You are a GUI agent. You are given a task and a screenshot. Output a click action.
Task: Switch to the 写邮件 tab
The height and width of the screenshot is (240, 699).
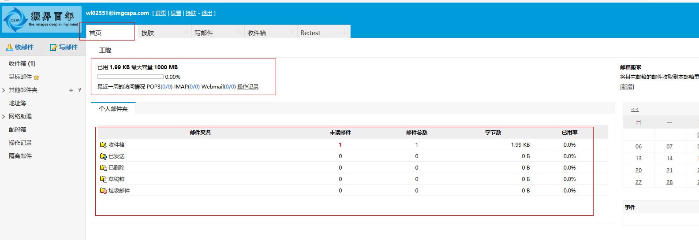(x=204, y=33)
